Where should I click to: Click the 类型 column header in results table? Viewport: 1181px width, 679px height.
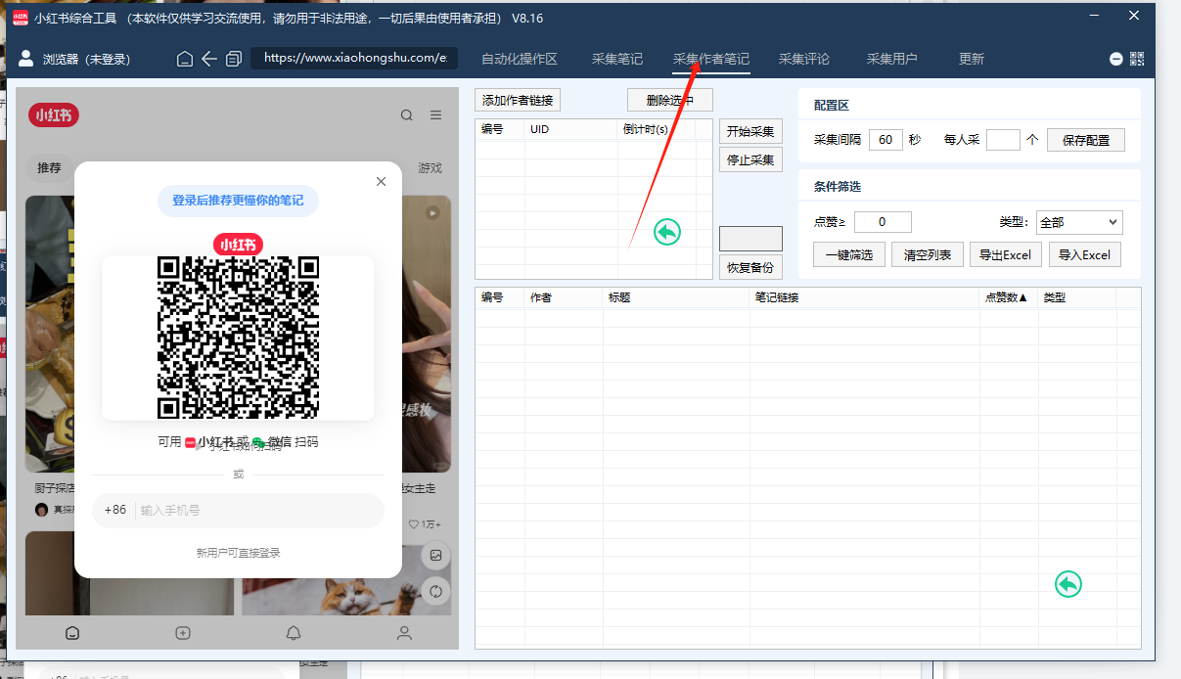pyautogui.click(x=1076, y=297)
